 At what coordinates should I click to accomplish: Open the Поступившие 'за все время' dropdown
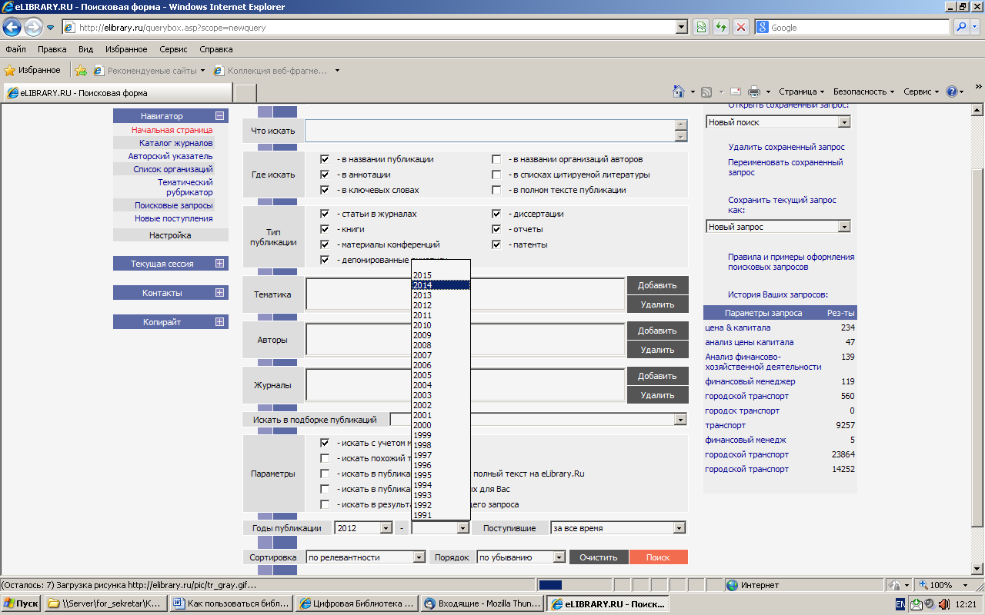click(618, 528)
